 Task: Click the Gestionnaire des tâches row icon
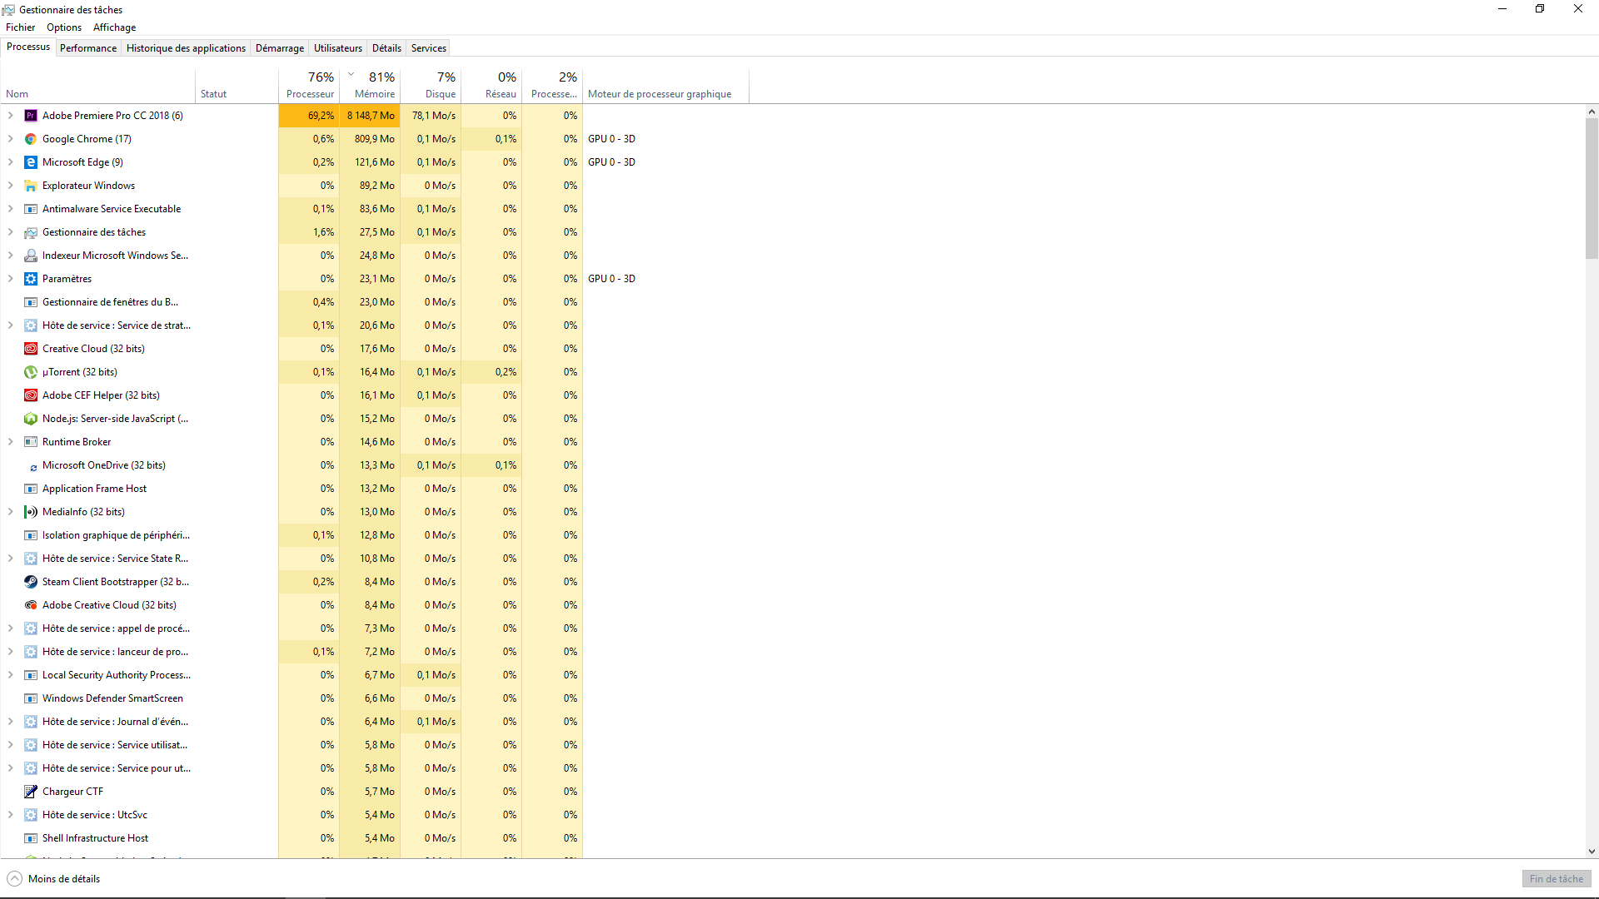[x=31, y=232]
